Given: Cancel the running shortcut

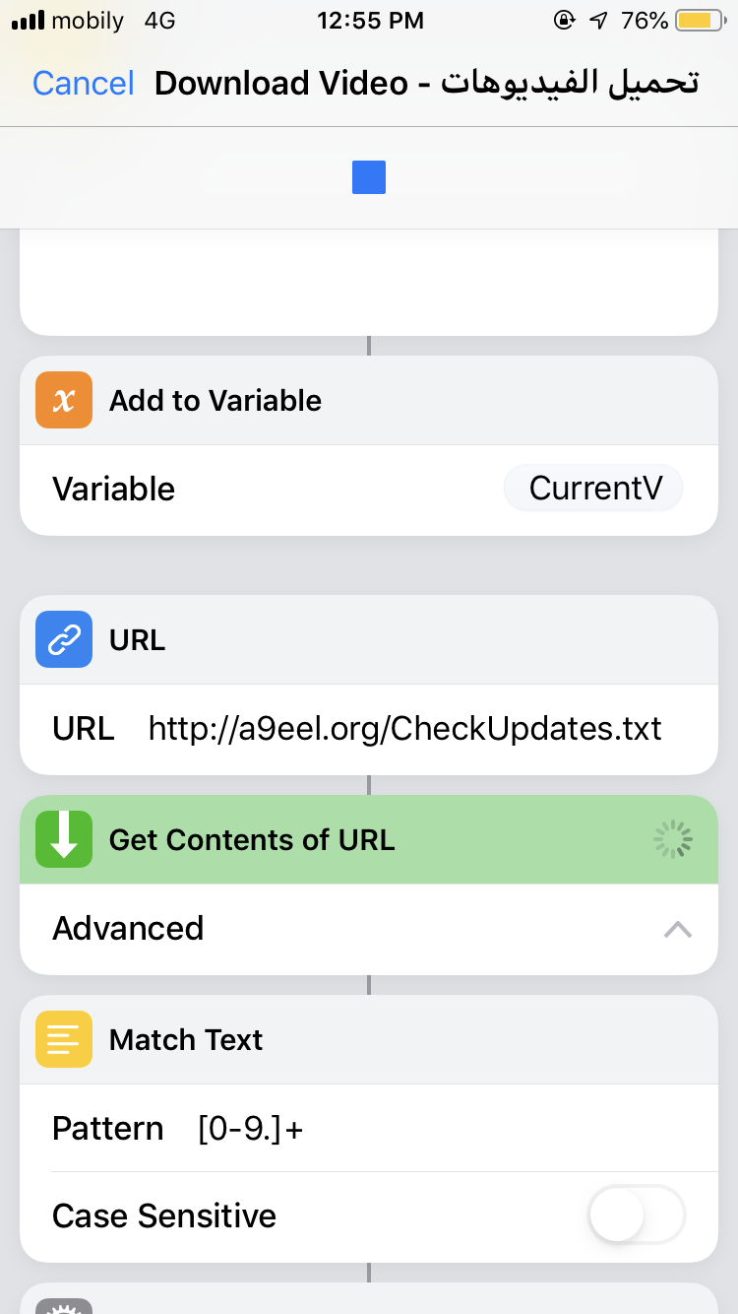Looking at the screenshot, I should pyautogui.click(x=84, y=84).
